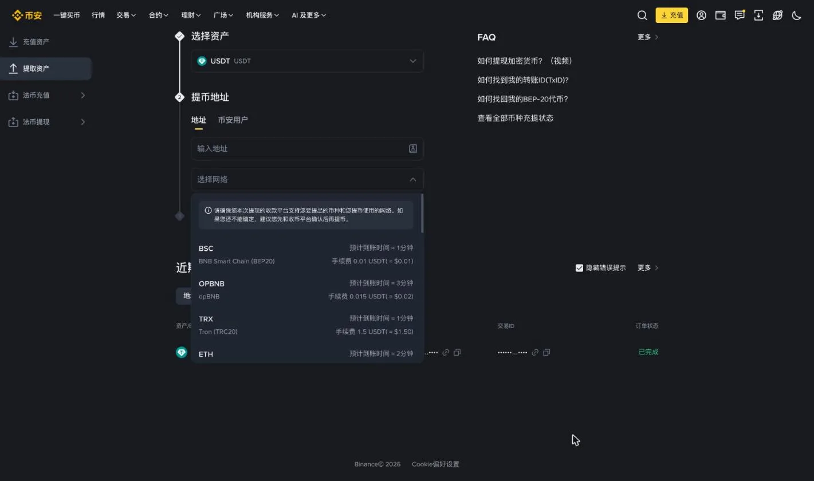Click the network list scrollbar
The height and width of the screenshot is (481, 814).
point(422,213)
